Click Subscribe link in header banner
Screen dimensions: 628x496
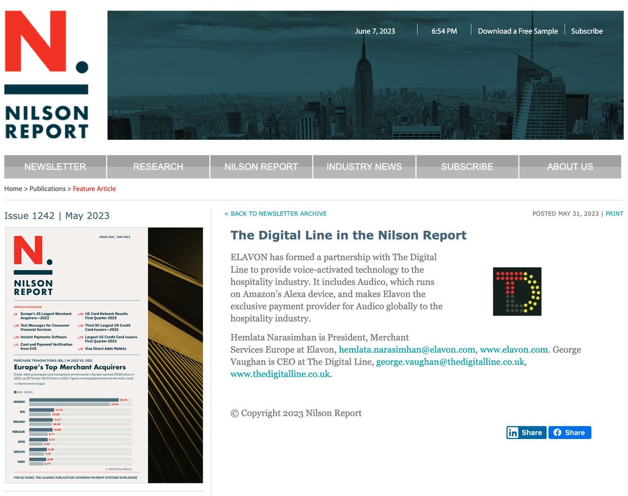tap(587, 31)
